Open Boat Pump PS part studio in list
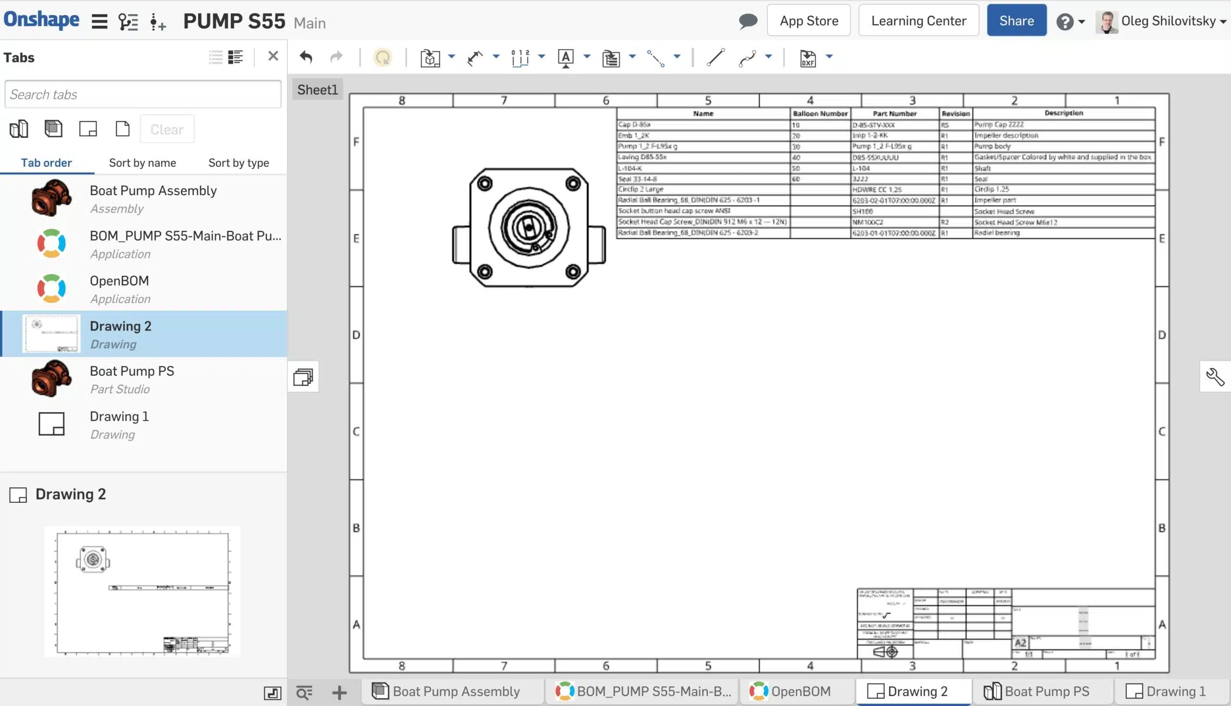 pos(144,379)
